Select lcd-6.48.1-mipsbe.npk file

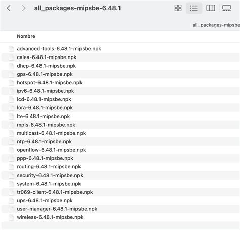44,99
